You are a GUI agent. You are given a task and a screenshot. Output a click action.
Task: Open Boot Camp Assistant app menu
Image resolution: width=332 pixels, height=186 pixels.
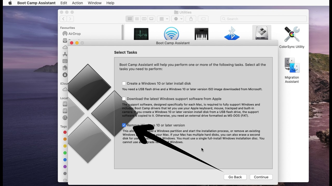[36, 3]
